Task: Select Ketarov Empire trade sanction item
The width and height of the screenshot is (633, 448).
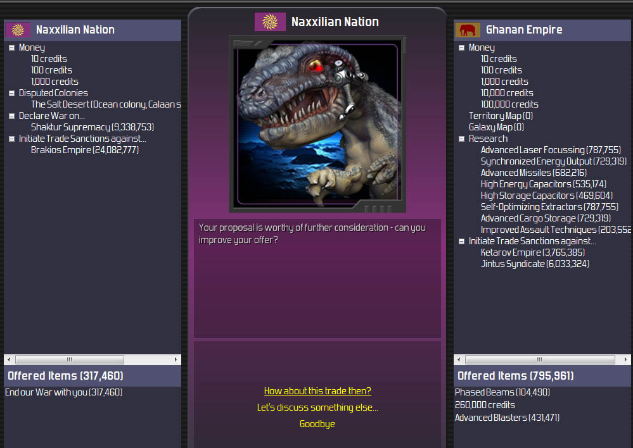Action: point(532,252)
